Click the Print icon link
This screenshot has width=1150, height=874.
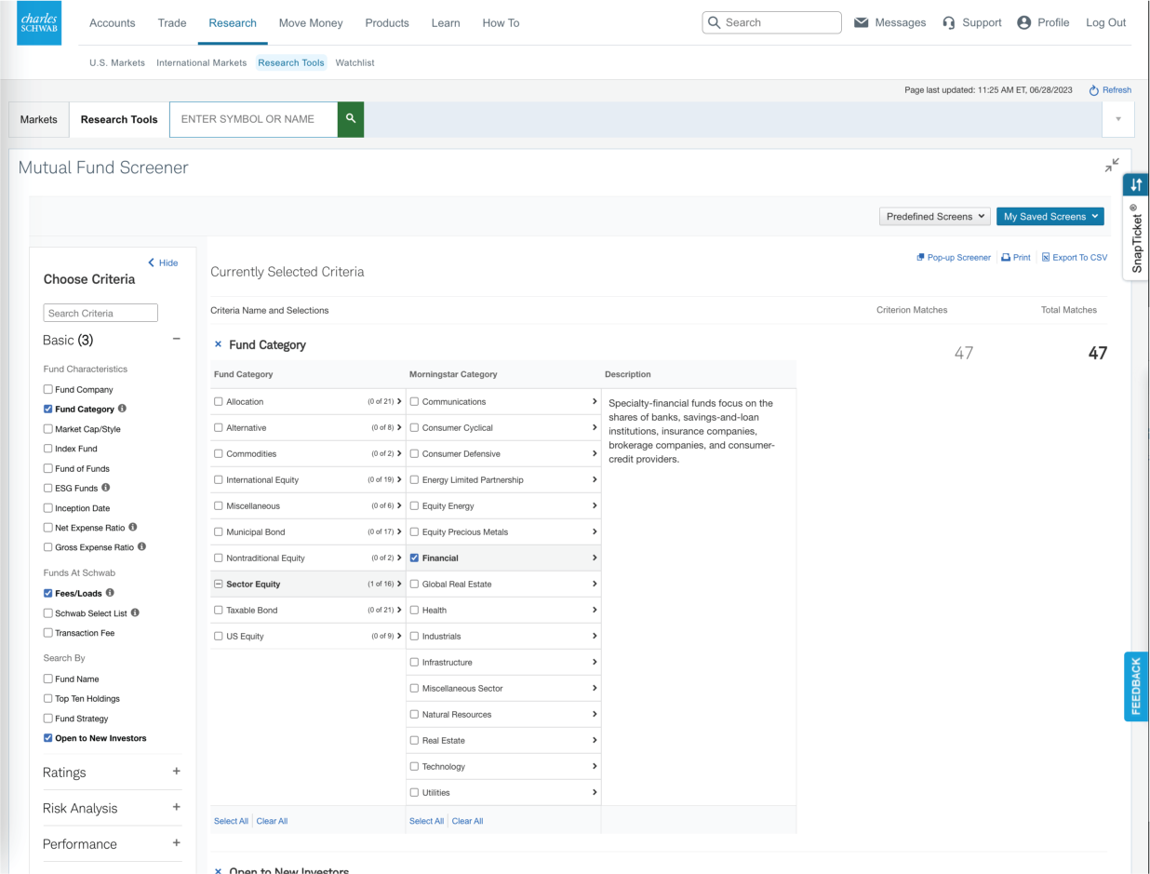[x=1016, y=258]
